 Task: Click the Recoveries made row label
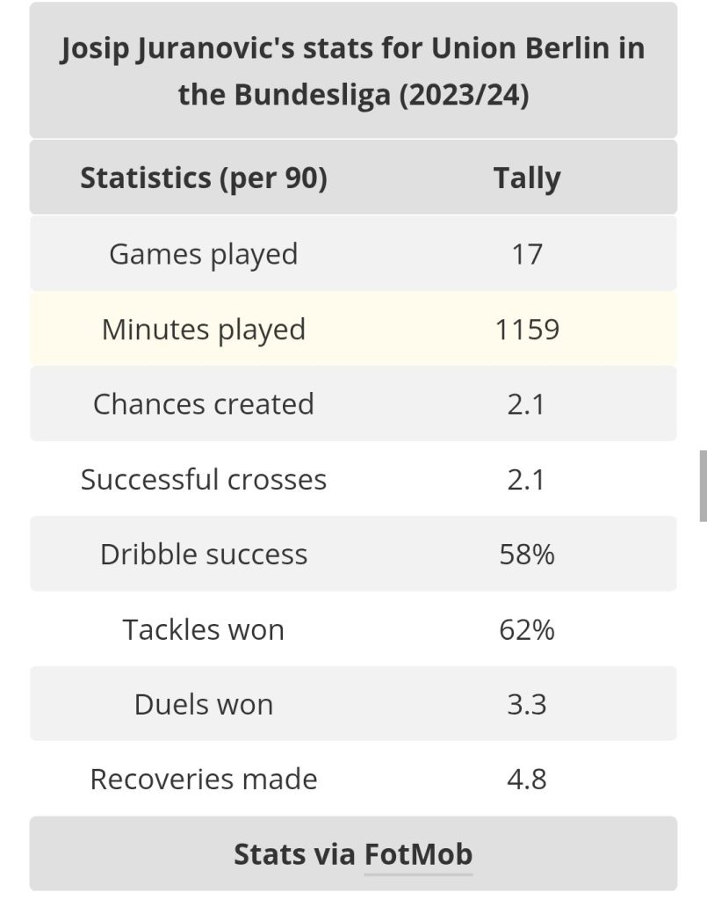204,780
